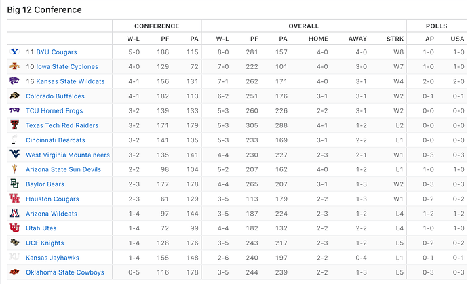The width and height of the screenshot is (468, 284).
Task: Click the Houston Cougars logo icon
Action: (x=14, y=199)
